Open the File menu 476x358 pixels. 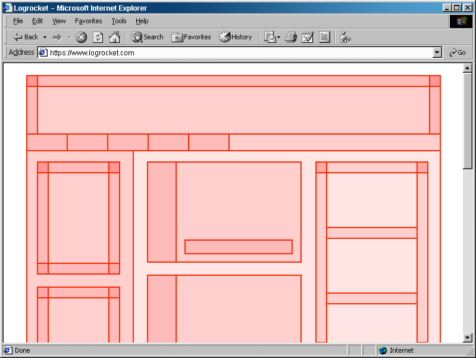point(18,21)
